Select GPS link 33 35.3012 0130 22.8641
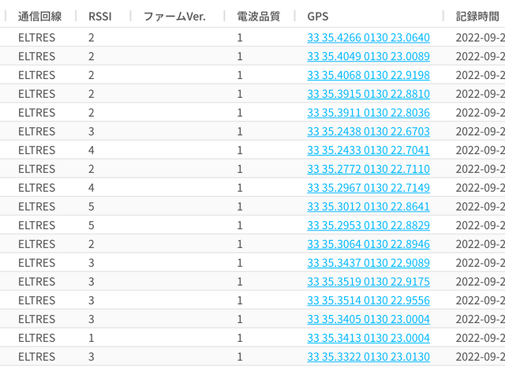This screenshot has height=379, width=505. 368,206
